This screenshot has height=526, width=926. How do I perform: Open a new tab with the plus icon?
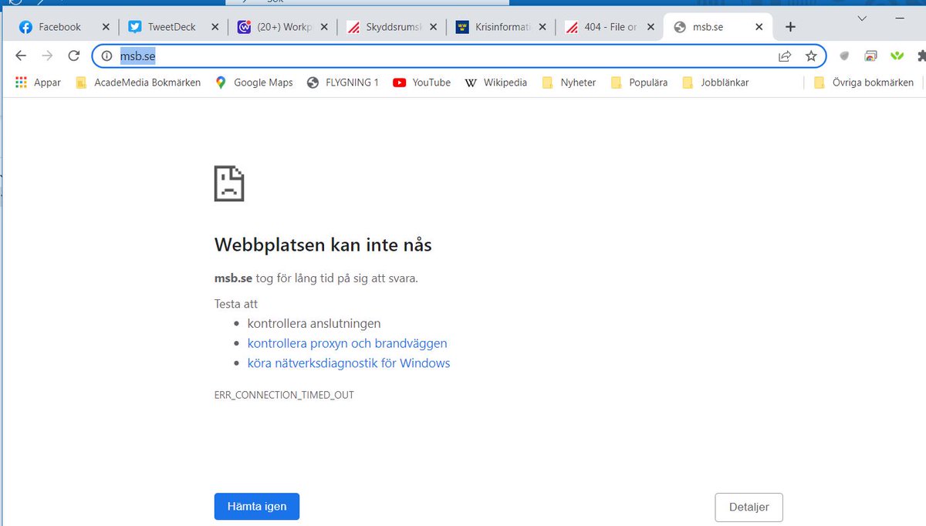790,26
